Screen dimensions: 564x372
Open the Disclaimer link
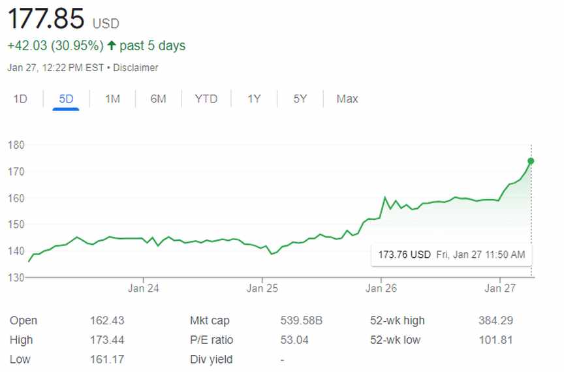click(x=136, y=68)
